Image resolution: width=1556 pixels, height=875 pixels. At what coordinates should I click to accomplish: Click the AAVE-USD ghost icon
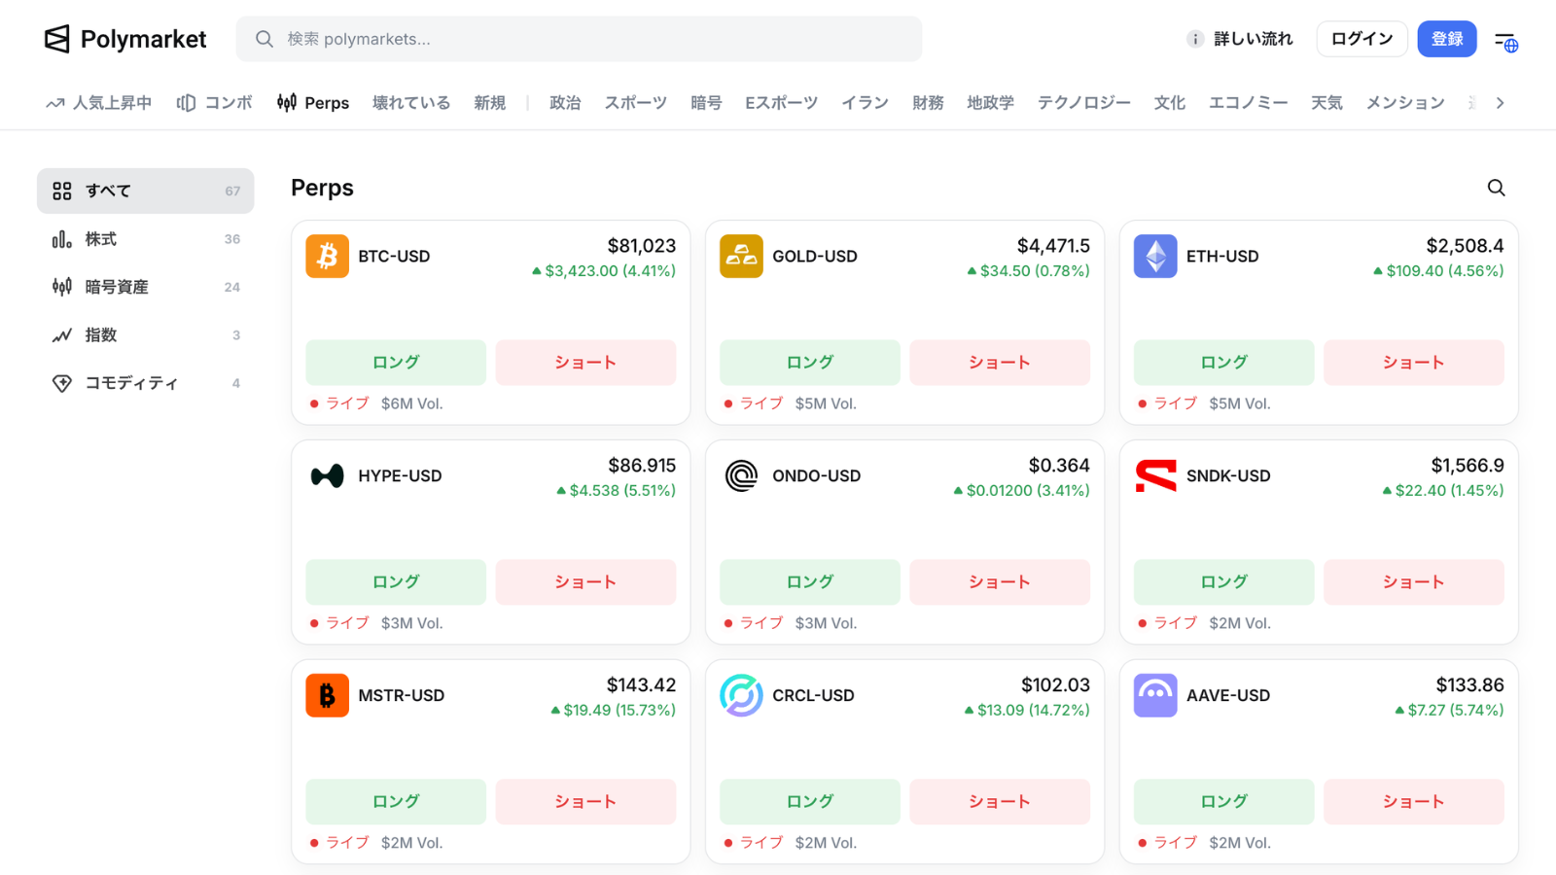click(x=1155, y=696)
